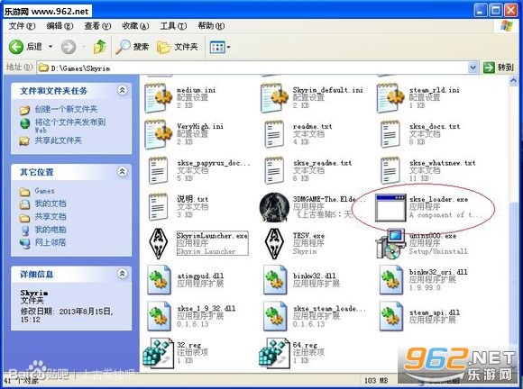The image size is (523, 389).
Task: Select the TESV.exe Skyrim icon
Action: pos(274,244)
